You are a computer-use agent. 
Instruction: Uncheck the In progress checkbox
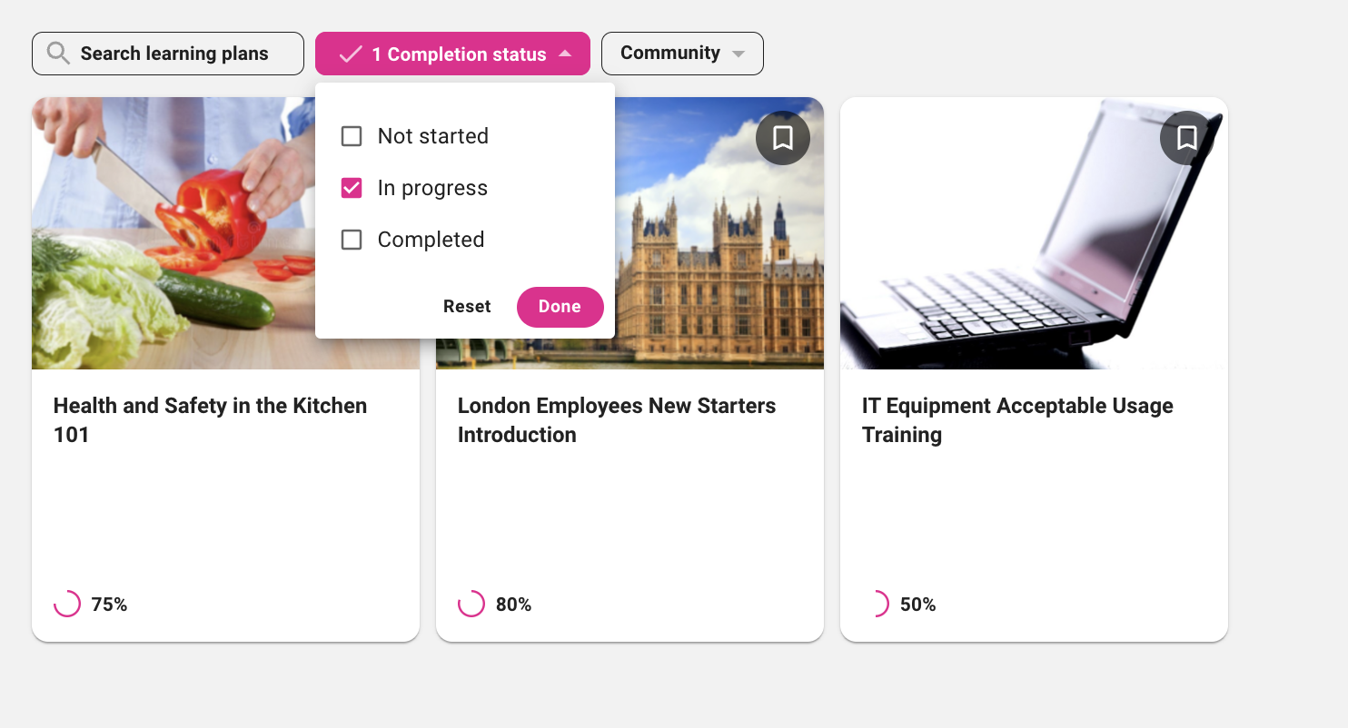coord(352,188)
